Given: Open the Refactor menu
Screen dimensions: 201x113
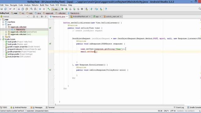Looking at the screenshot, I should click(x=35, y=5).
